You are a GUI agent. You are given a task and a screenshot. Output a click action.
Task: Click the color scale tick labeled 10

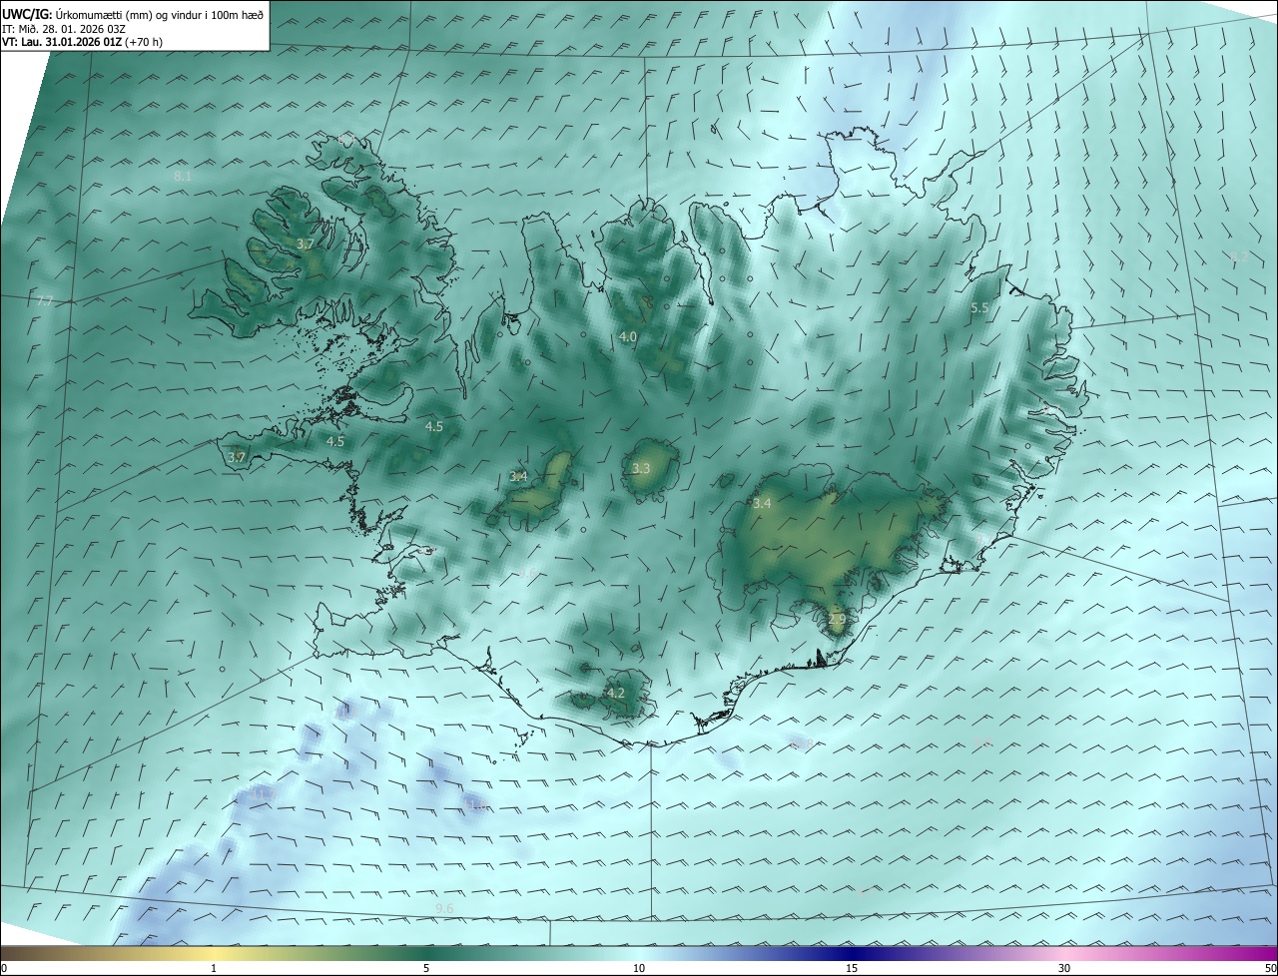coord(639,968)
